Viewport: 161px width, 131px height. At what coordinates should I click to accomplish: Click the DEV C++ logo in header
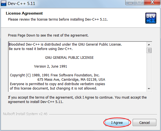[x=151, y=18]
